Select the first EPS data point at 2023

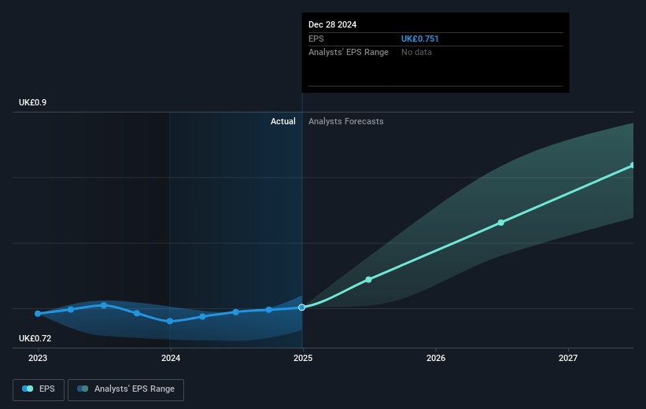click(x=38, y=314)
